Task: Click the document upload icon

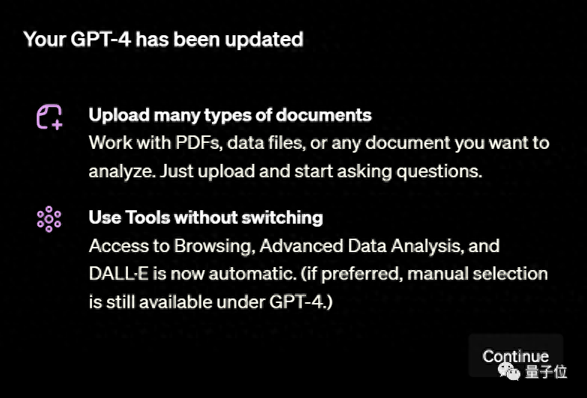Action: 49,117
